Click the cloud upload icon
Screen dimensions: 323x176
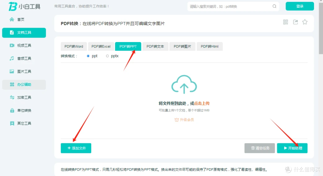tap(184, 84)
